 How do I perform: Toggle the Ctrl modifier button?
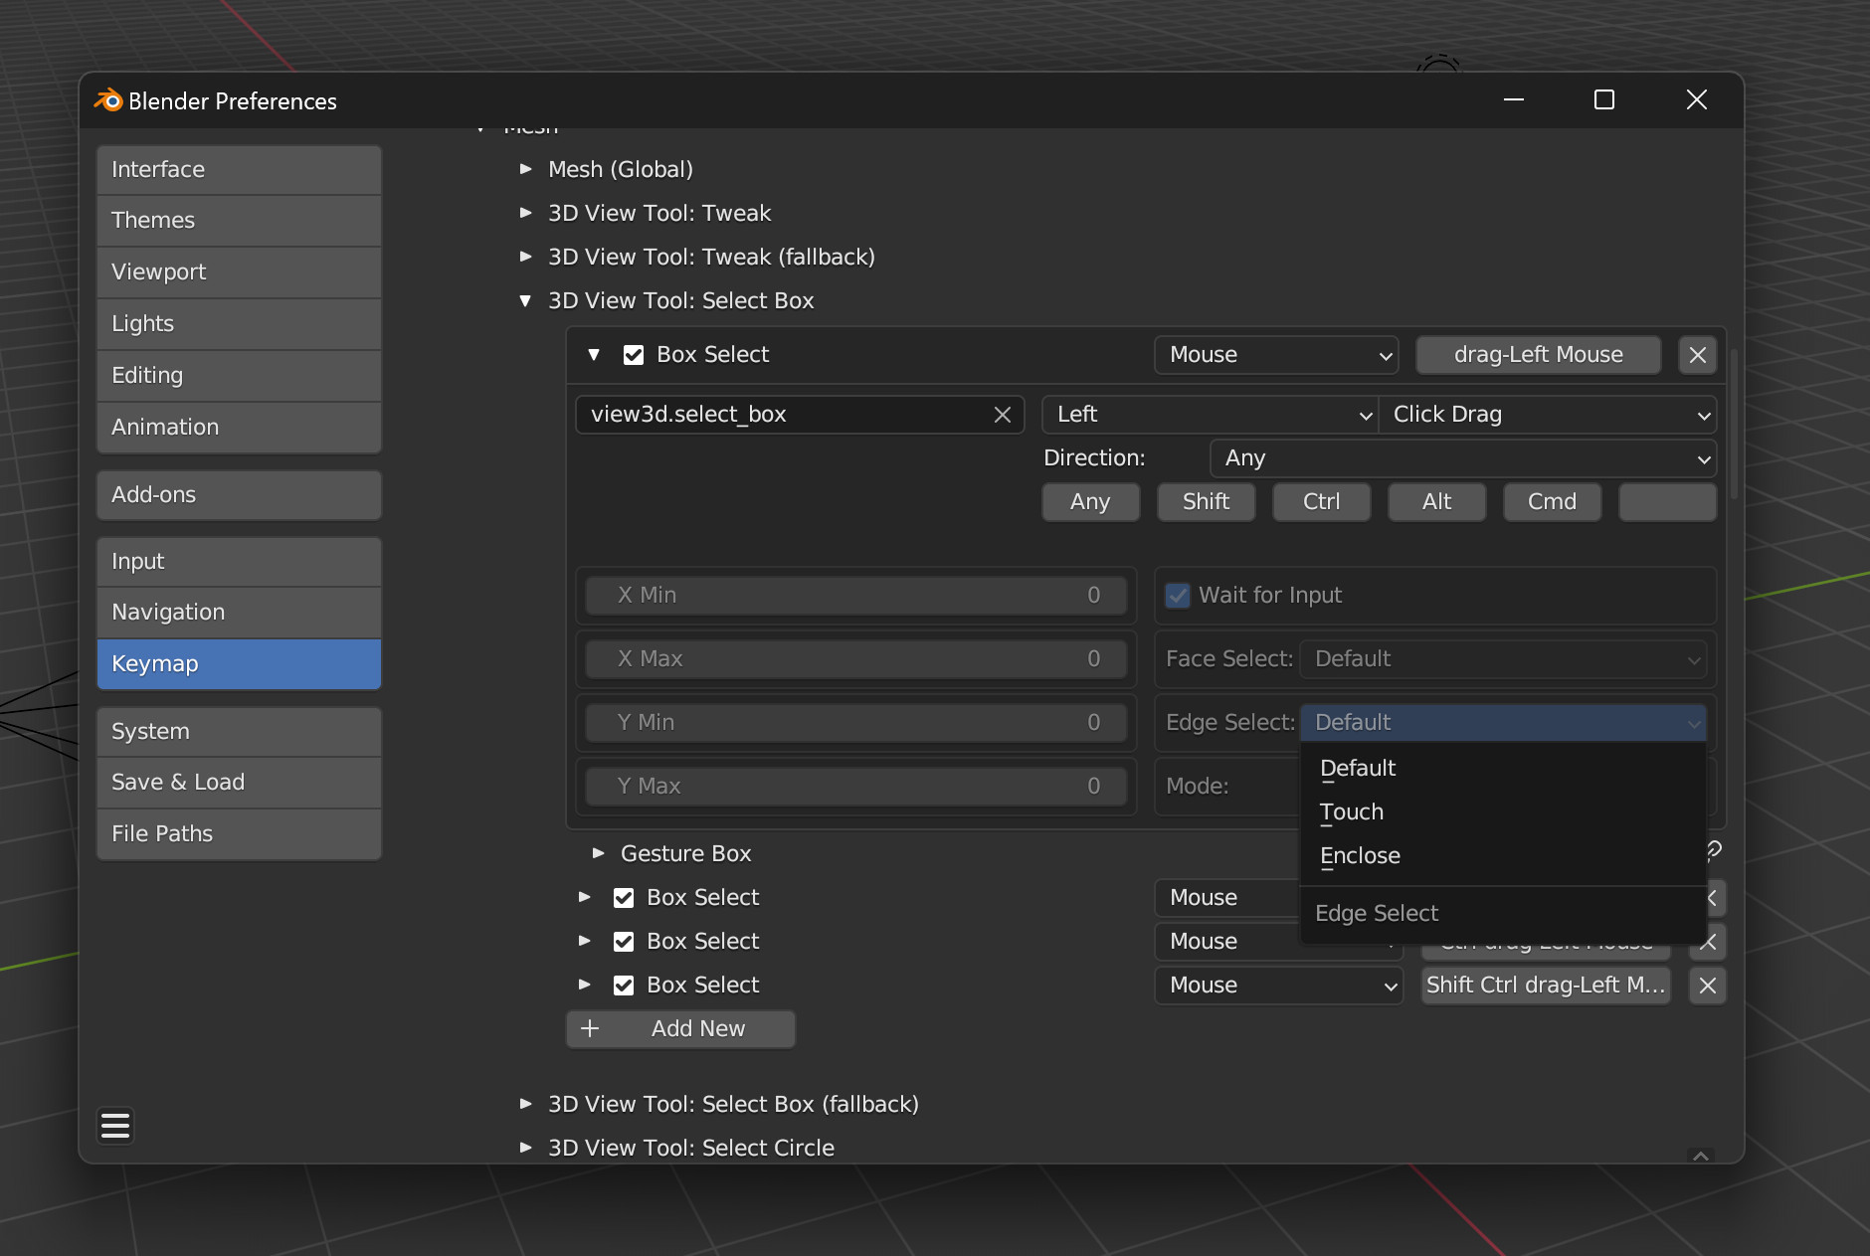coord(1321,502)
